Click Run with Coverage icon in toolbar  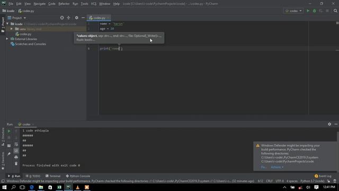[x=321, y=11]
